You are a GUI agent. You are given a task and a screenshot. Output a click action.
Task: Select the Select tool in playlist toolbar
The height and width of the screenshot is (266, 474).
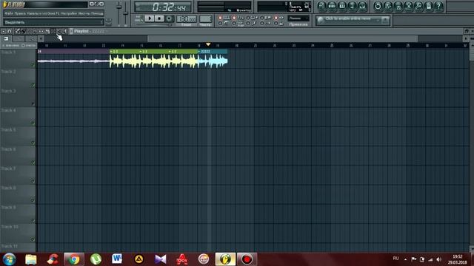click(53, 31)
